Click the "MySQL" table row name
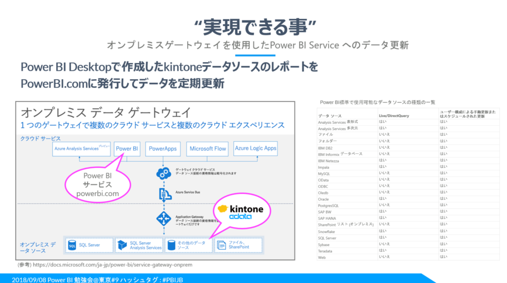507x283 pixels. click(324, 174)
